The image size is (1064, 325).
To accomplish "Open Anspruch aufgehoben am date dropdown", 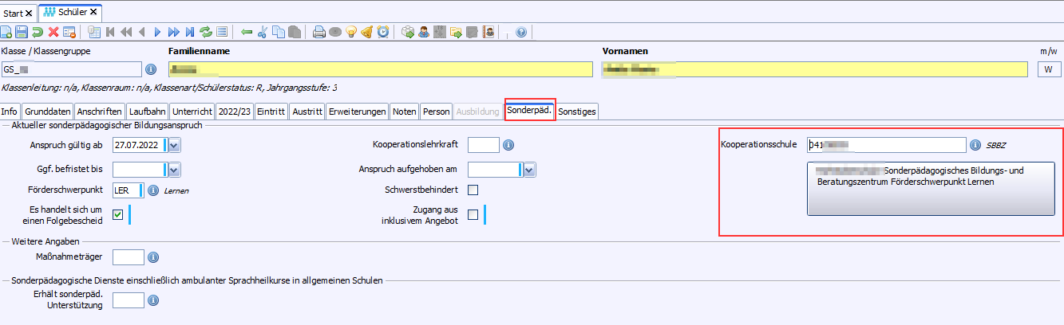I will (529, 169).
